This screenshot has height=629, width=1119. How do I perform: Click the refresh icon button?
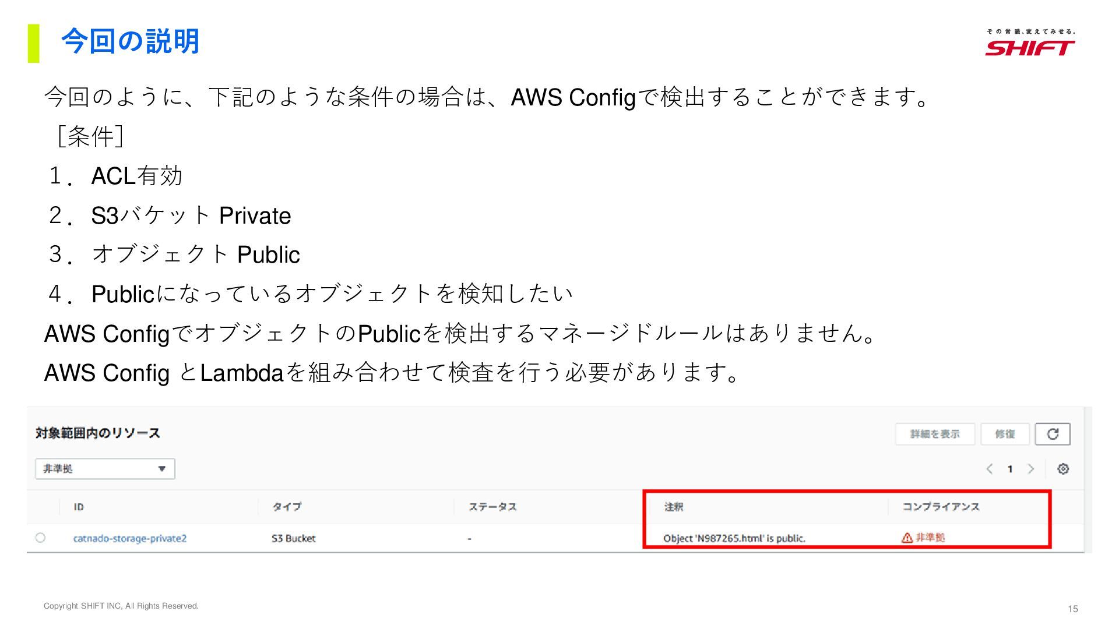1052,434
